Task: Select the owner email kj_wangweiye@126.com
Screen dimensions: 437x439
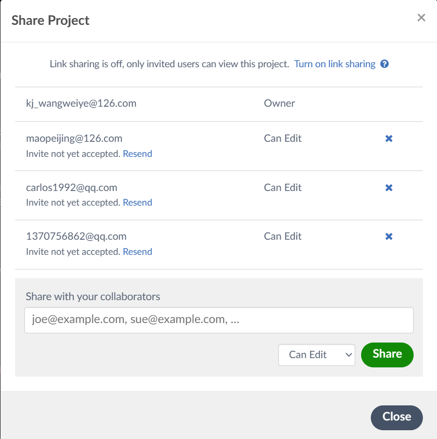Action: pyautogui.click(x=81, y=103)
